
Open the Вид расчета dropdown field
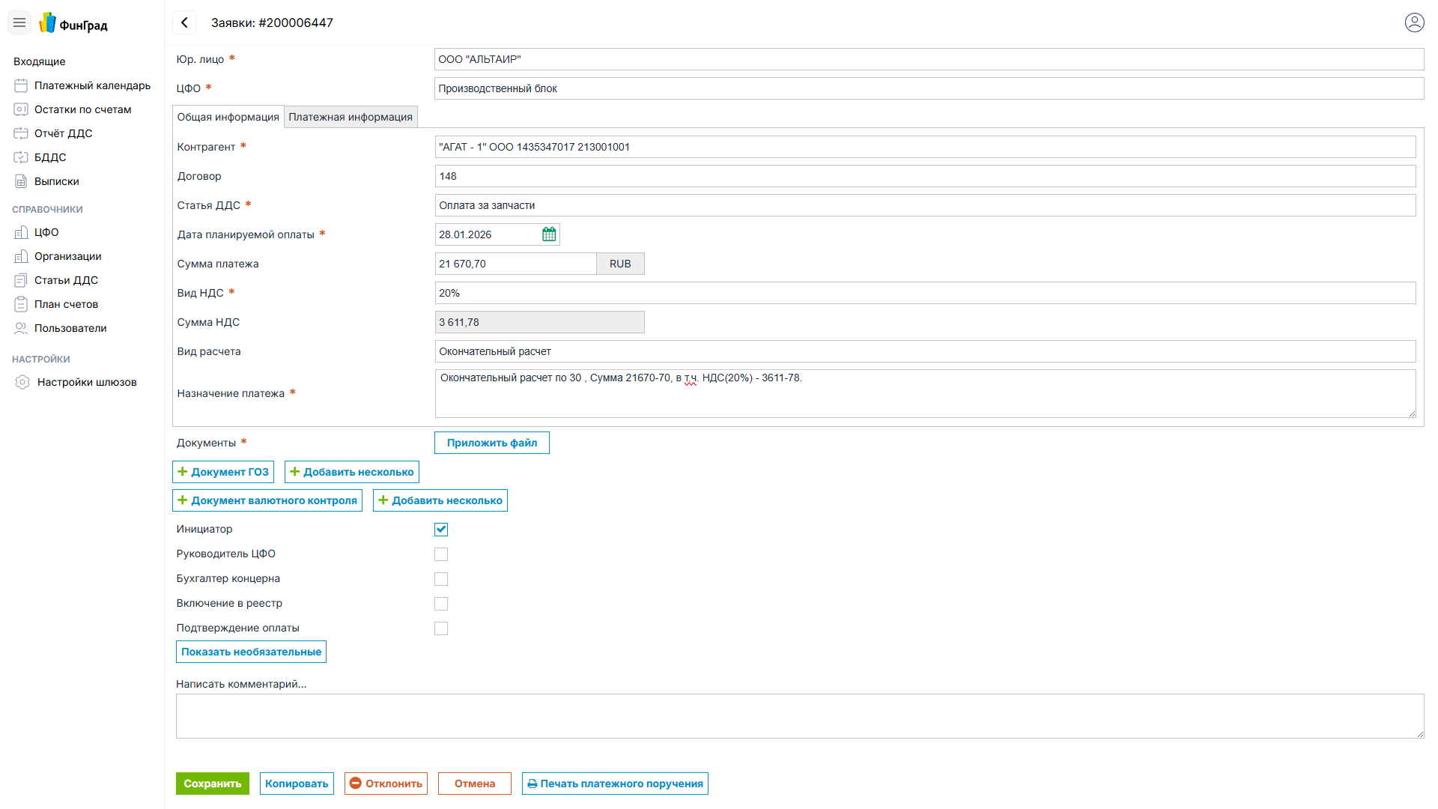[925, 351]
